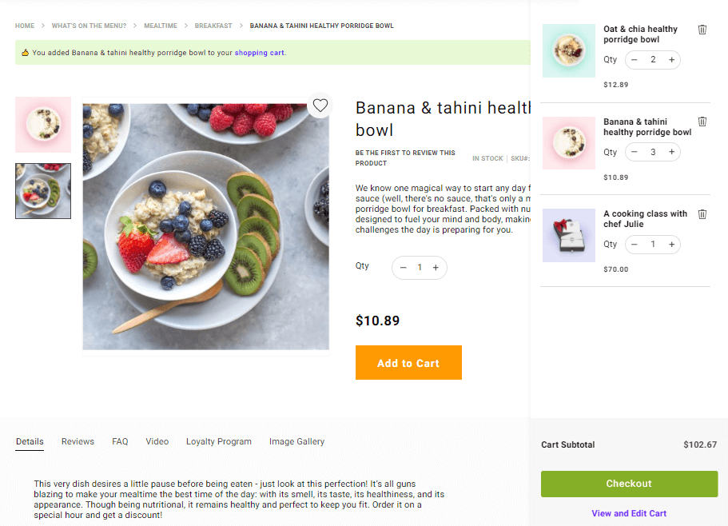Delete Banana & tahini porridge bowl from cart
The height and width of the screenshot is (526, 728).
pyautogui.click(x=702, y=122)
